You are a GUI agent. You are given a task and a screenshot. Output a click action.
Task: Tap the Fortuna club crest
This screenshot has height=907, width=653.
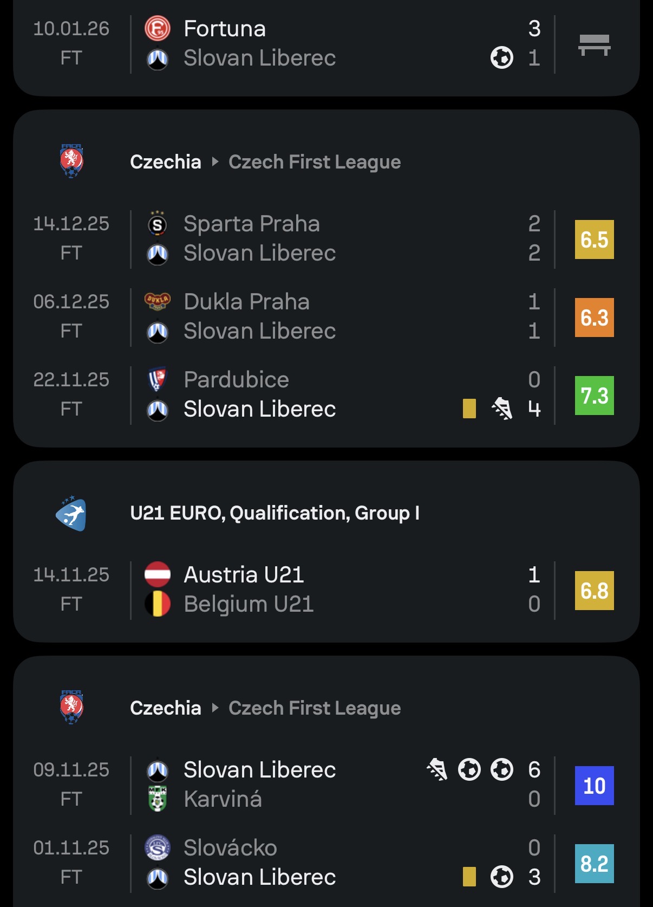(158, 29)
